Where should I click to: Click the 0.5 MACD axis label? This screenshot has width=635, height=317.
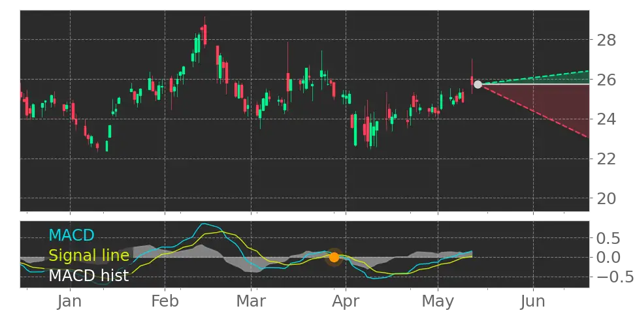tap(608, 239)
